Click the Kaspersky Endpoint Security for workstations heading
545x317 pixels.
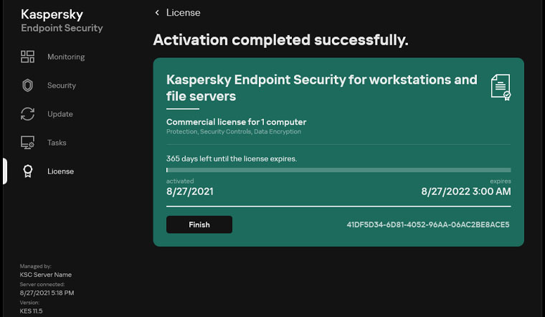pos(321,87)
